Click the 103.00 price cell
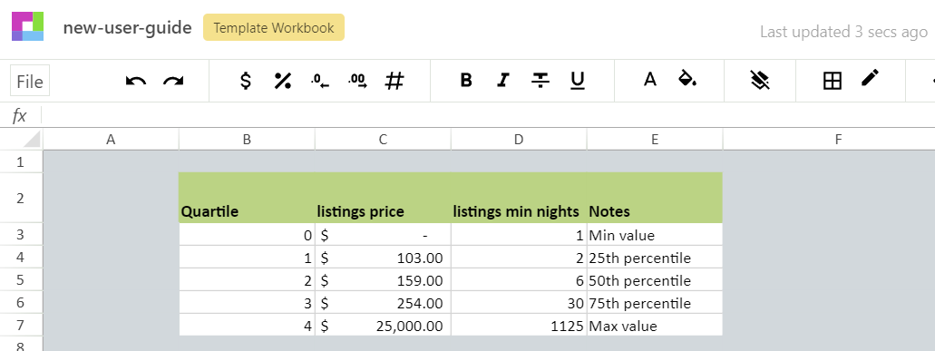This screenshot has width=935, height=351. [x=383, y=258]
